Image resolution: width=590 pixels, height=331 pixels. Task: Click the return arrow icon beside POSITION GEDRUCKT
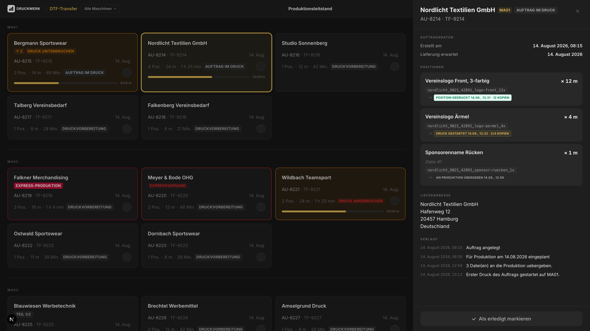pyautogui.click(x=430, y=97)
